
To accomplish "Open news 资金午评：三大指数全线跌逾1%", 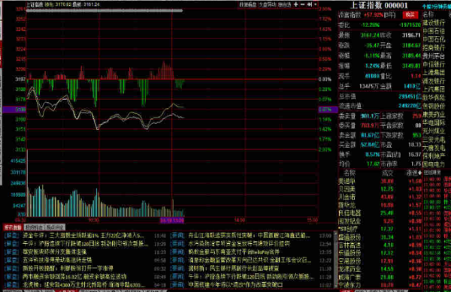I will pos(83,236).
